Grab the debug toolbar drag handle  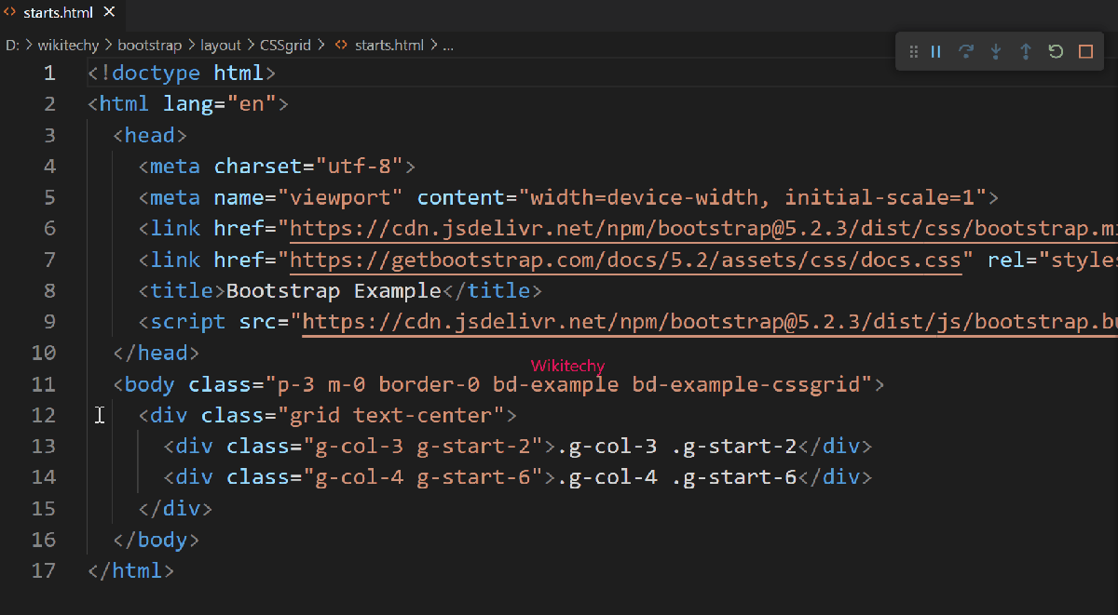(914, 51)
